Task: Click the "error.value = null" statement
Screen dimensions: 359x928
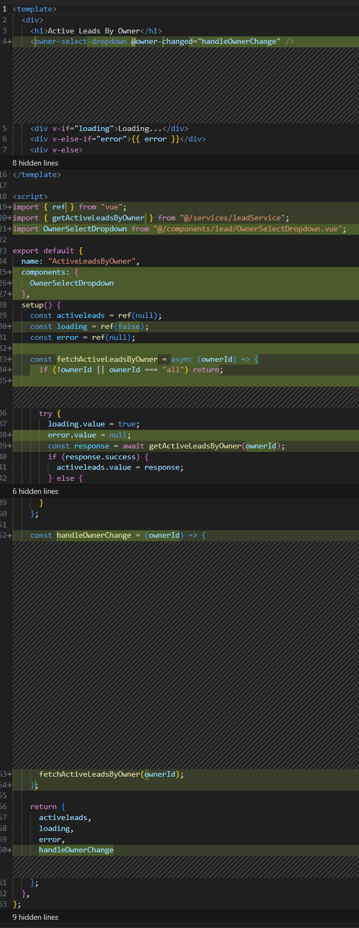Action: (x=87, y=435)
